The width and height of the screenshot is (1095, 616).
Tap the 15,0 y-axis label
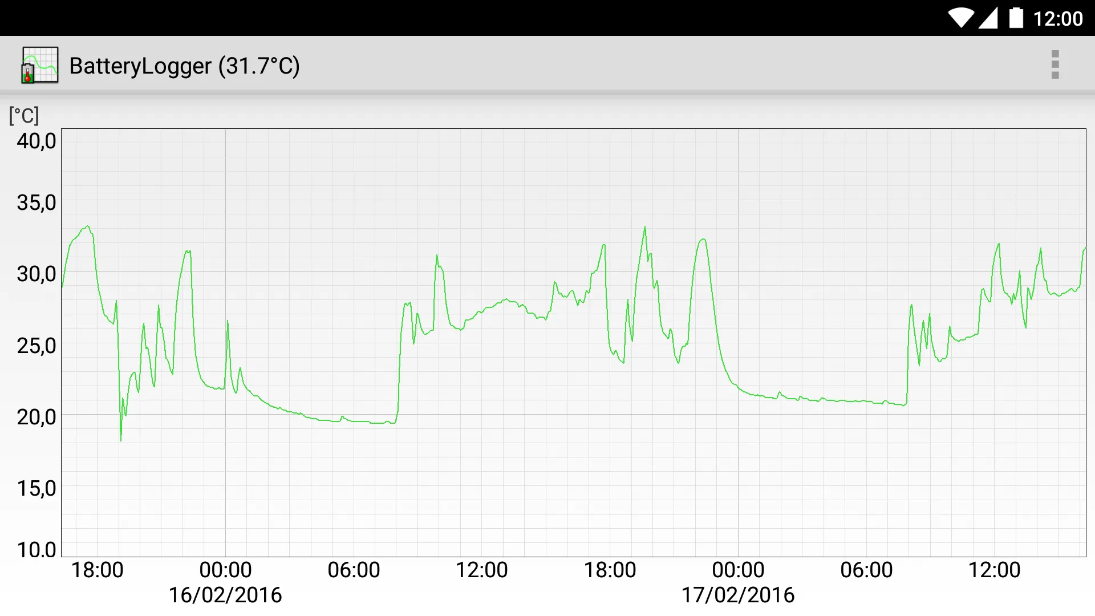pos(36,489)
